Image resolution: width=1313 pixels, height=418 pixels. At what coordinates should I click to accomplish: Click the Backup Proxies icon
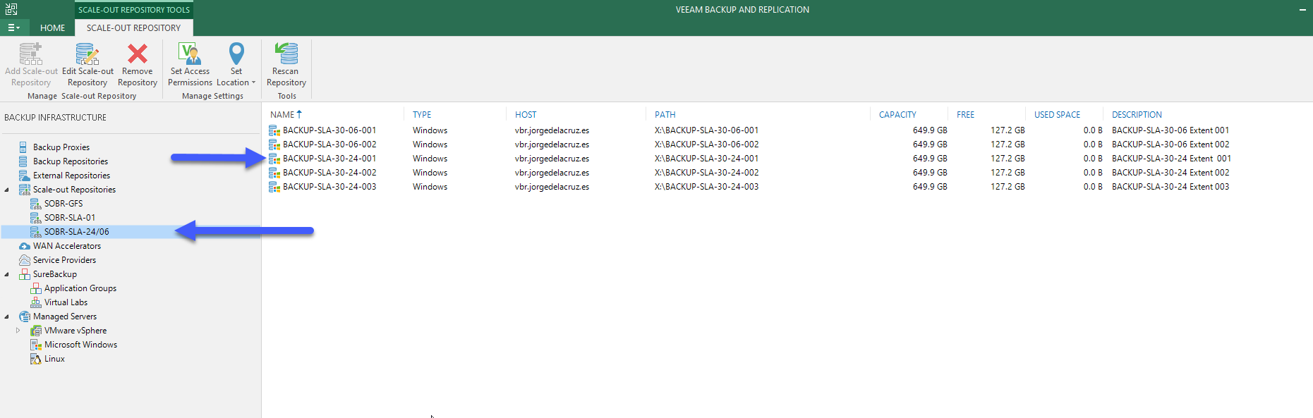coord(24,147)
